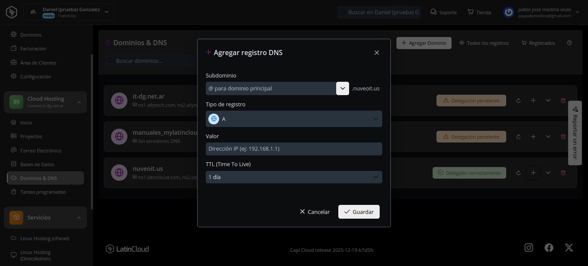Open the Subdominio dropdown arrow
The height and width of the screenshot is (266, 588).
(x=343, y=88)
